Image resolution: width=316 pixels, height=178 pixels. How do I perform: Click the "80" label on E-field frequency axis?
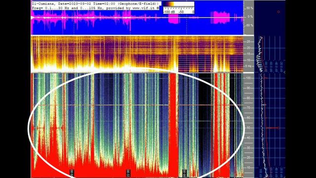click(249, 98)
